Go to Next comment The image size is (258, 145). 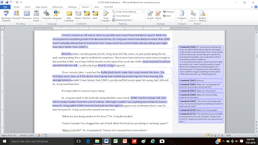point(95,15)
